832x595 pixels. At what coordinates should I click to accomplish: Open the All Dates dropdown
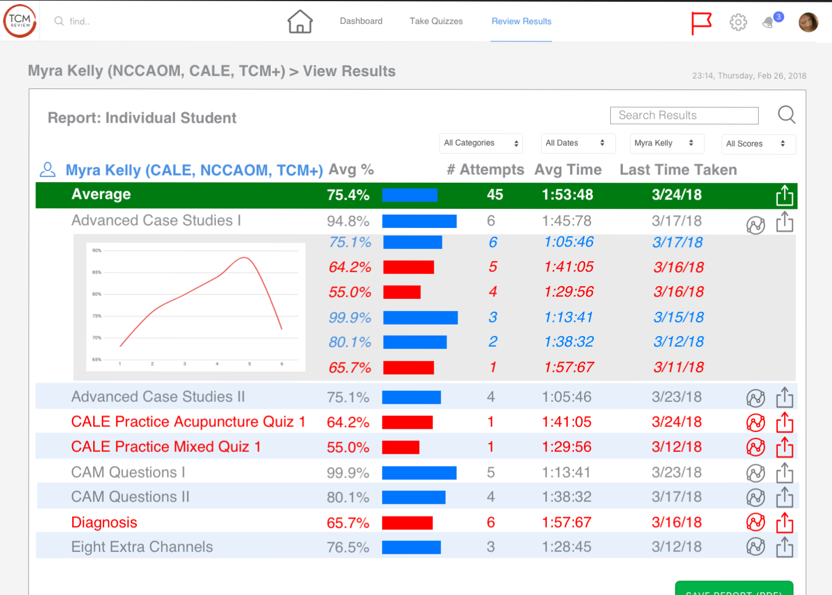click(x=578, y=143)
